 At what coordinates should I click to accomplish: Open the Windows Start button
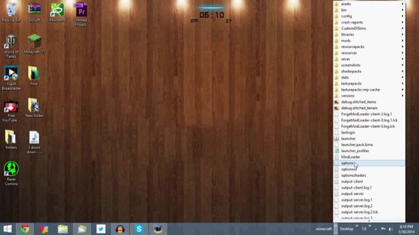tap(7, 229)
